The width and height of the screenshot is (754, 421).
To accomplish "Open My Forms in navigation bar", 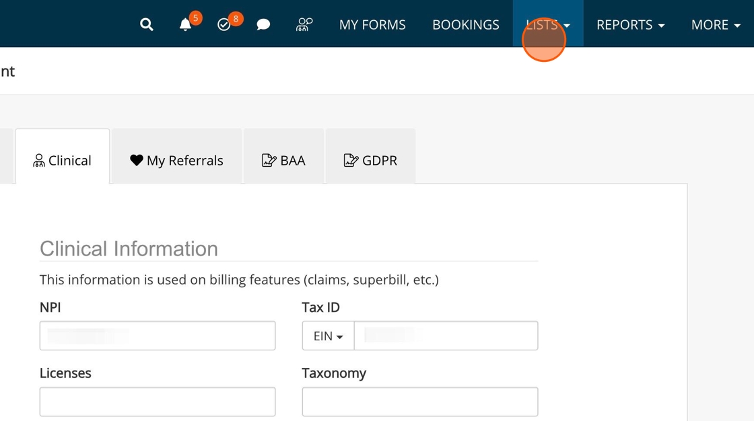I will tap(372, 25).
